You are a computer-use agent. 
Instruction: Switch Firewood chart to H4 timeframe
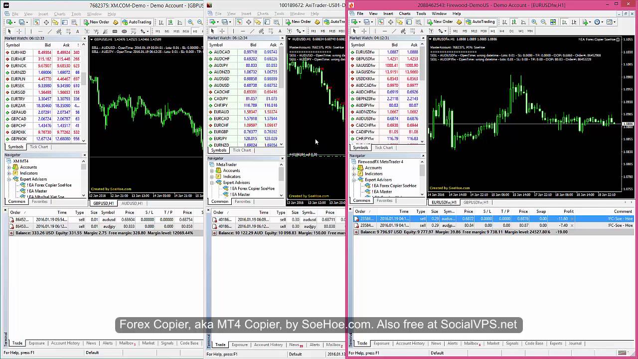(502, 31)
